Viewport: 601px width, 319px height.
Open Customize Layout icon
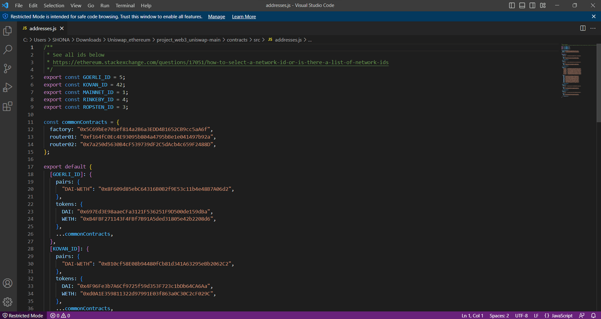coord(543,5)
